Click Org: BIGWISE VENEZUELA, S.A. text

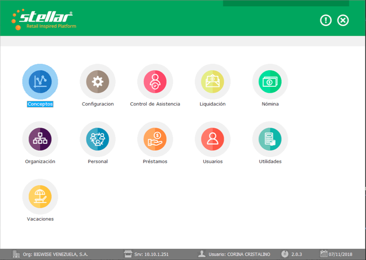click(x=55, y=255)
